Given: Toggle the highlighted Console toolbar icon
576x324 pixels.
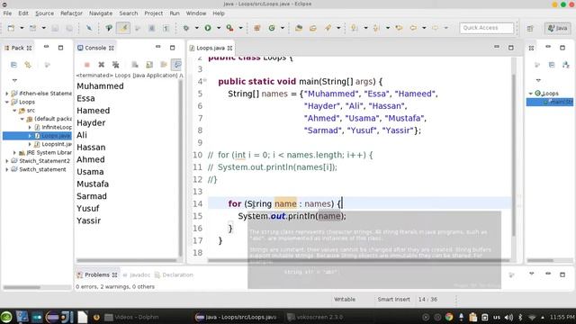Looking at the screenshot, I should (176, 65).
